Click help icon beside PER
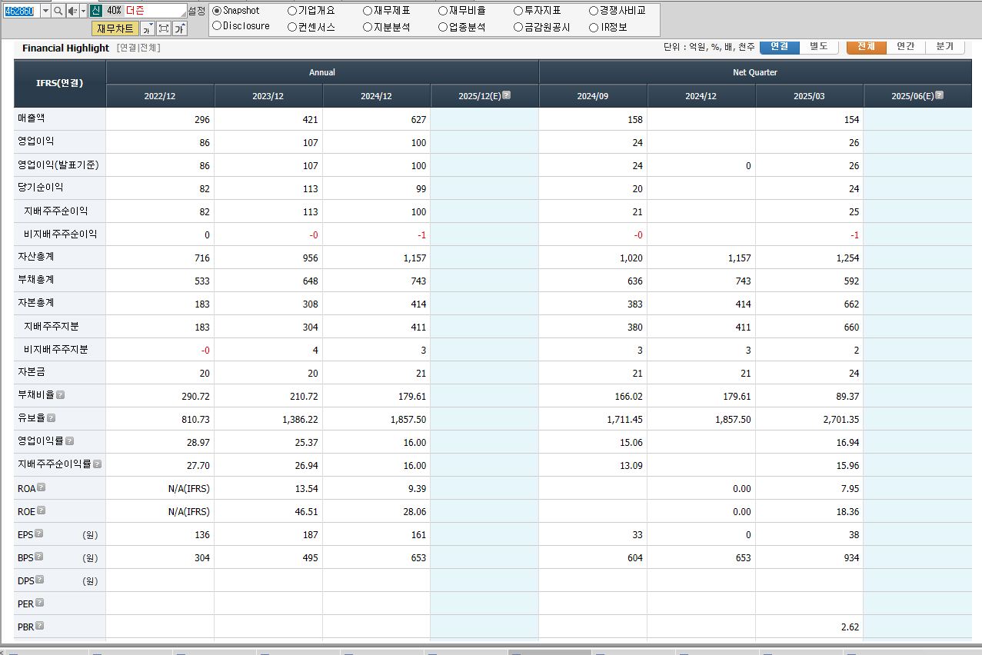 point(40,603)
